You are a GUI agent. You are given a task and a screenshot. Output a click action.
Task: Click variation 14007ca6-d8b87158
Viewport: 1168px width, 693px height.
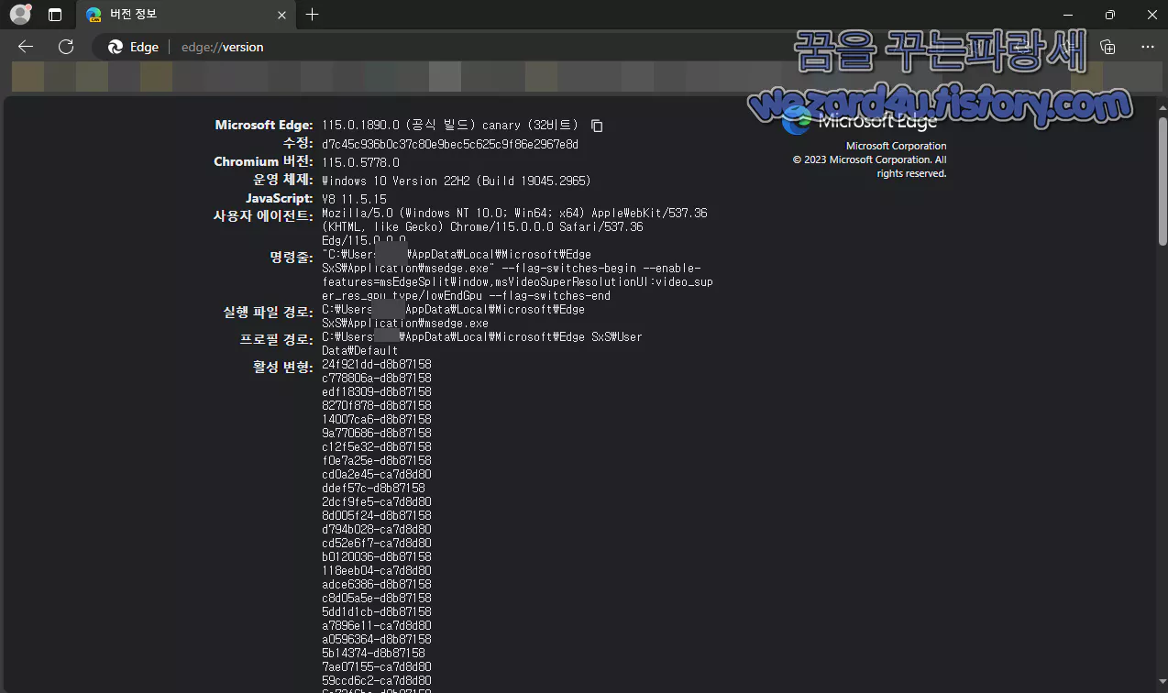377,419
